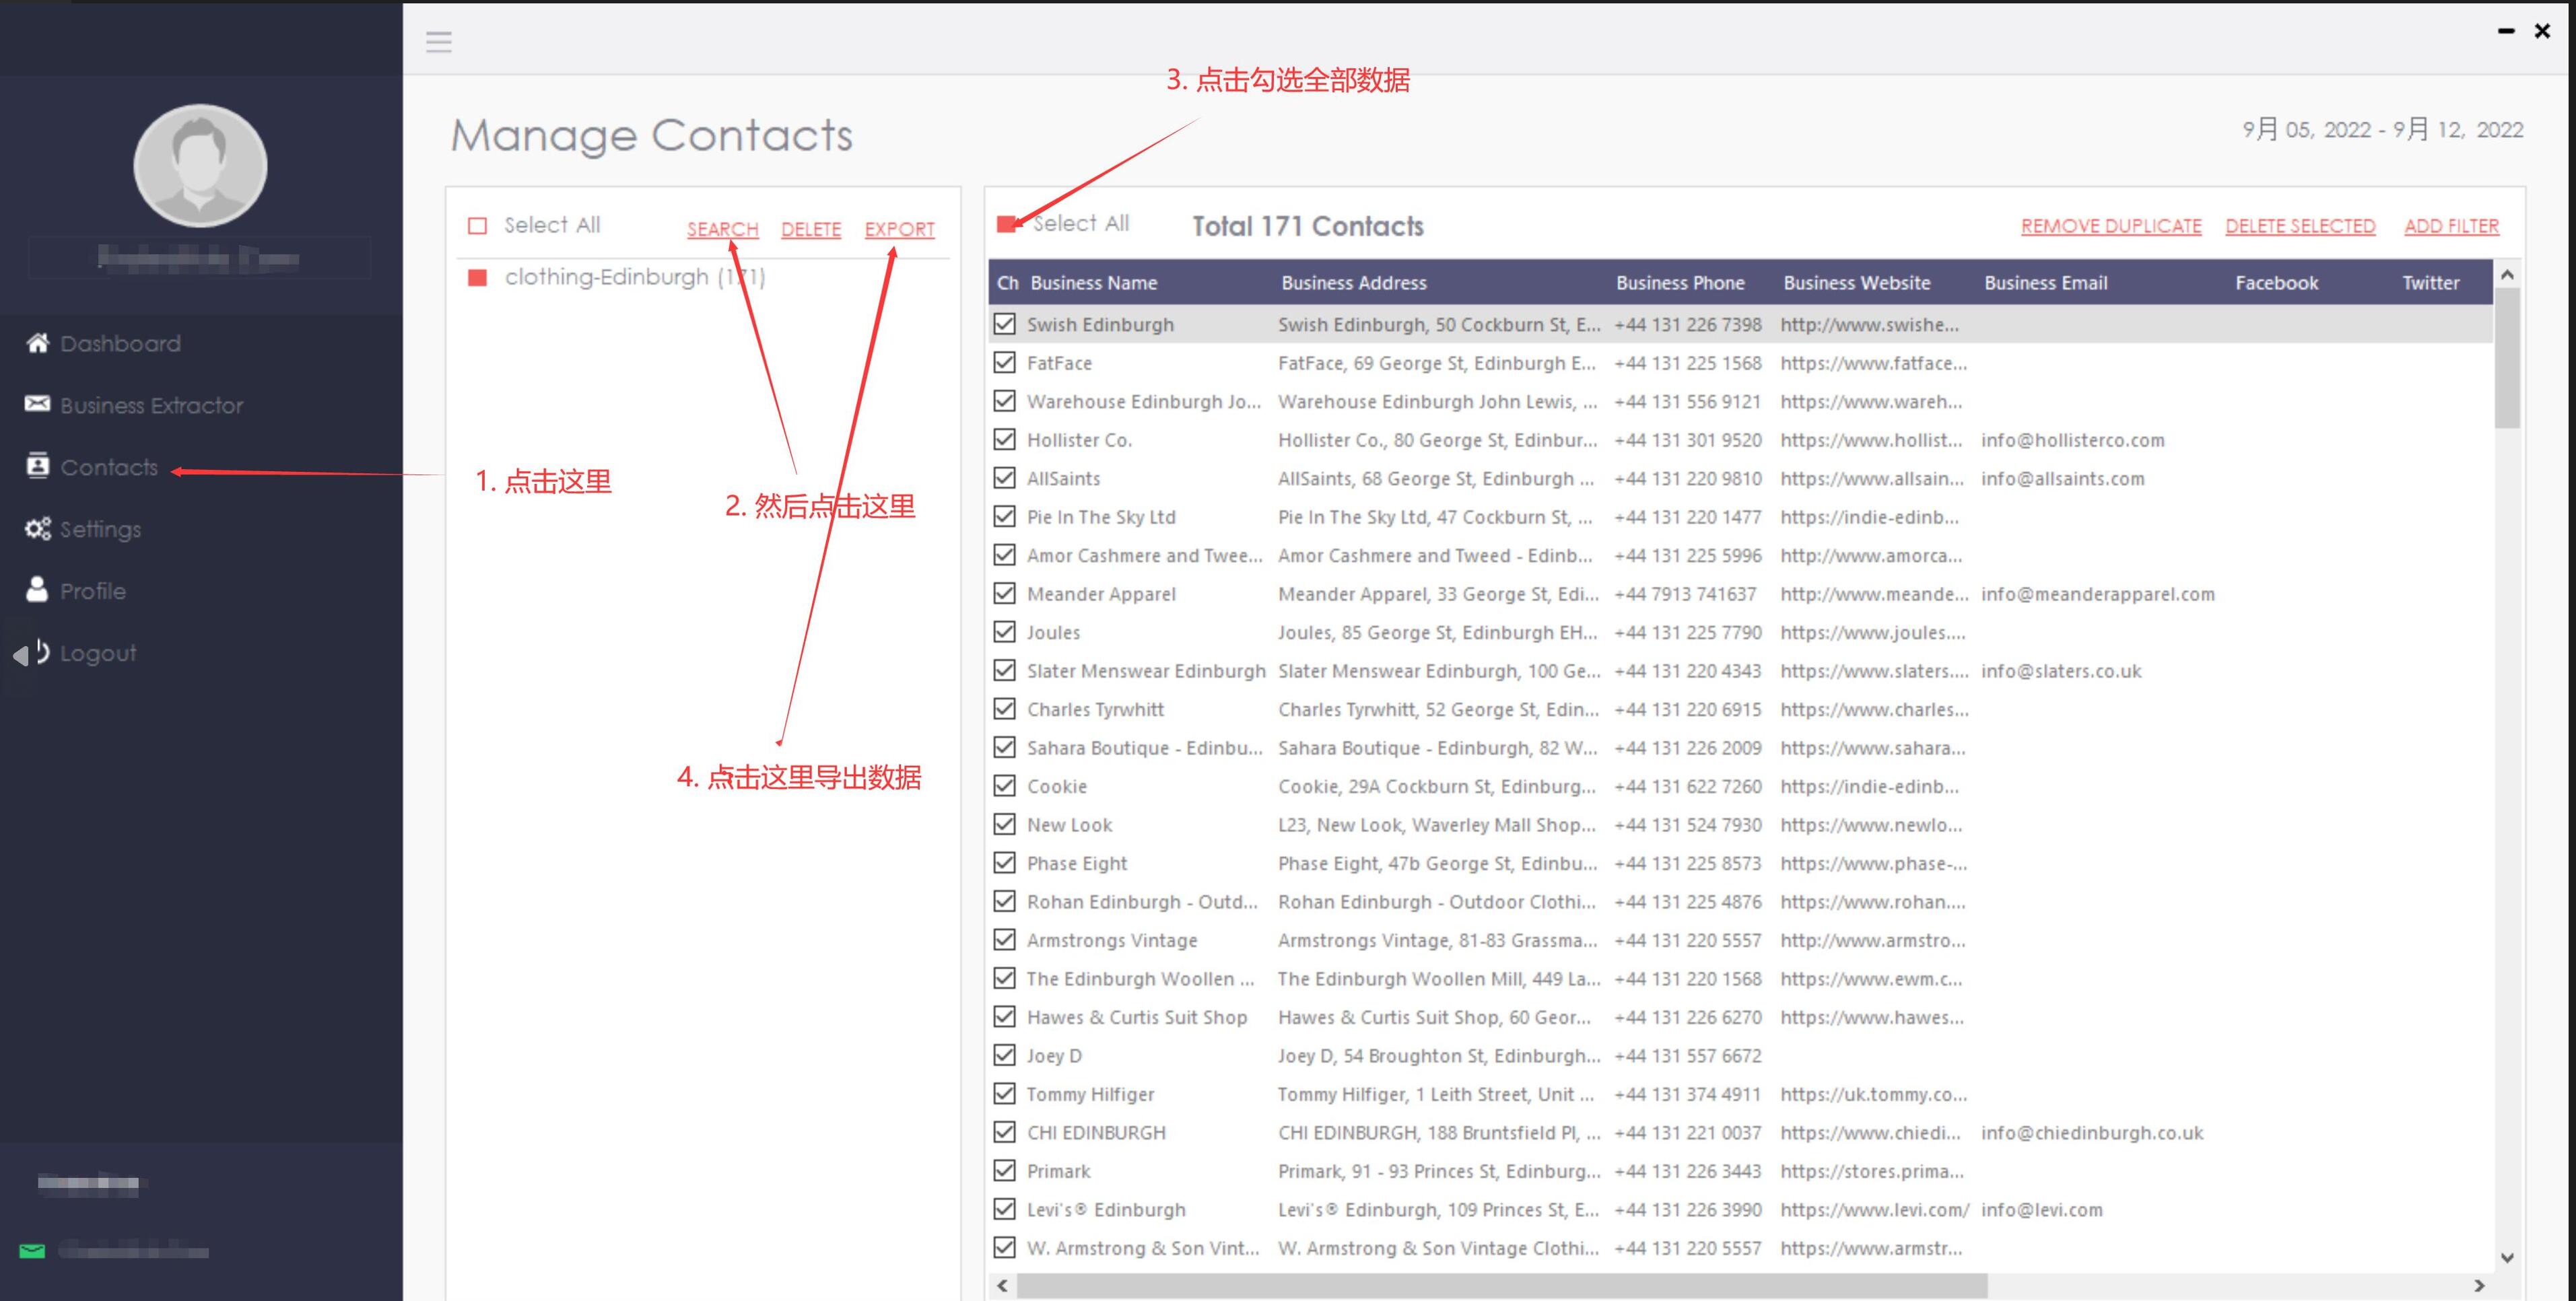This screenshot has width=2576, height=1301.
Task: Open Business Extractor menu item
Action: 151,405
